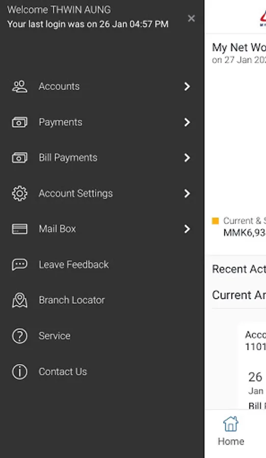266x458 pixels.
Task: Tap the Home house icon
Action: [x=231, y=424]
